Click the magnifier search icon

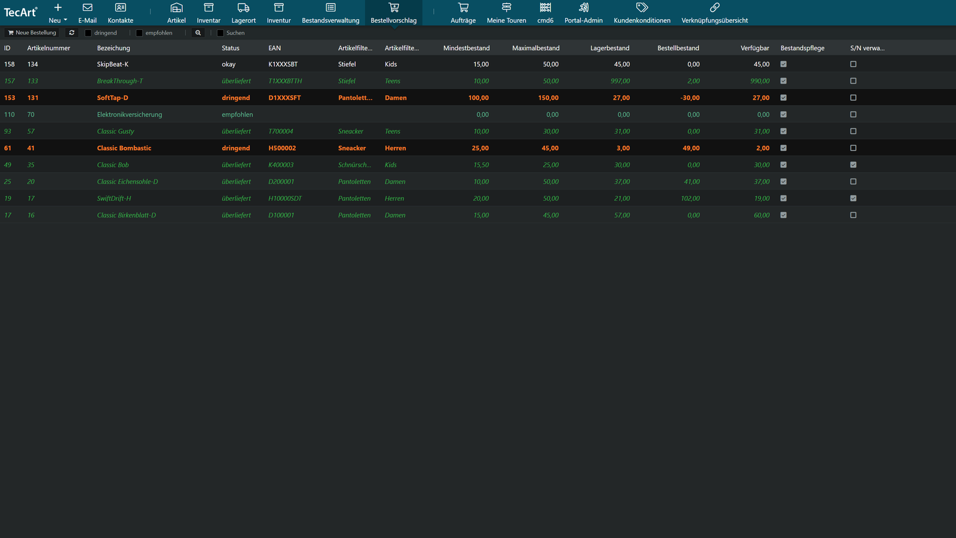coord(198,33)
